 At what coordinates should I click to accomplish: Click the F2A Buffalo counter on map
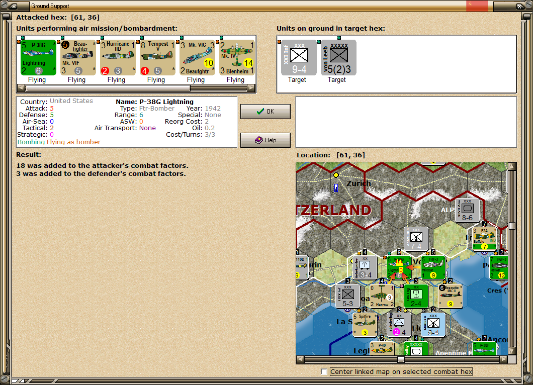pyautogui.click(x=484, y=238)
